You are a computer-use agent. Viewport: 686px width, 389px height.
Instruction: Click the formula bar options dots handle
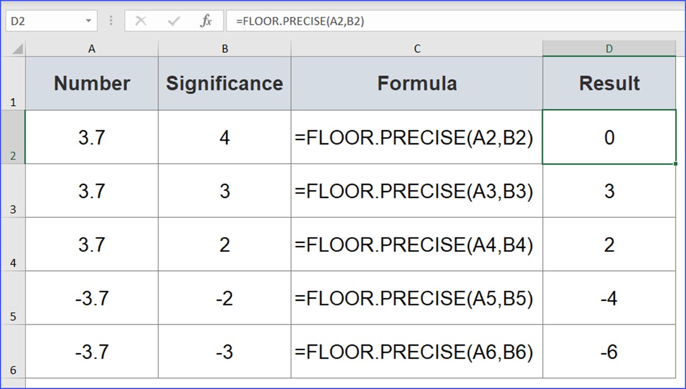point(111,22)
